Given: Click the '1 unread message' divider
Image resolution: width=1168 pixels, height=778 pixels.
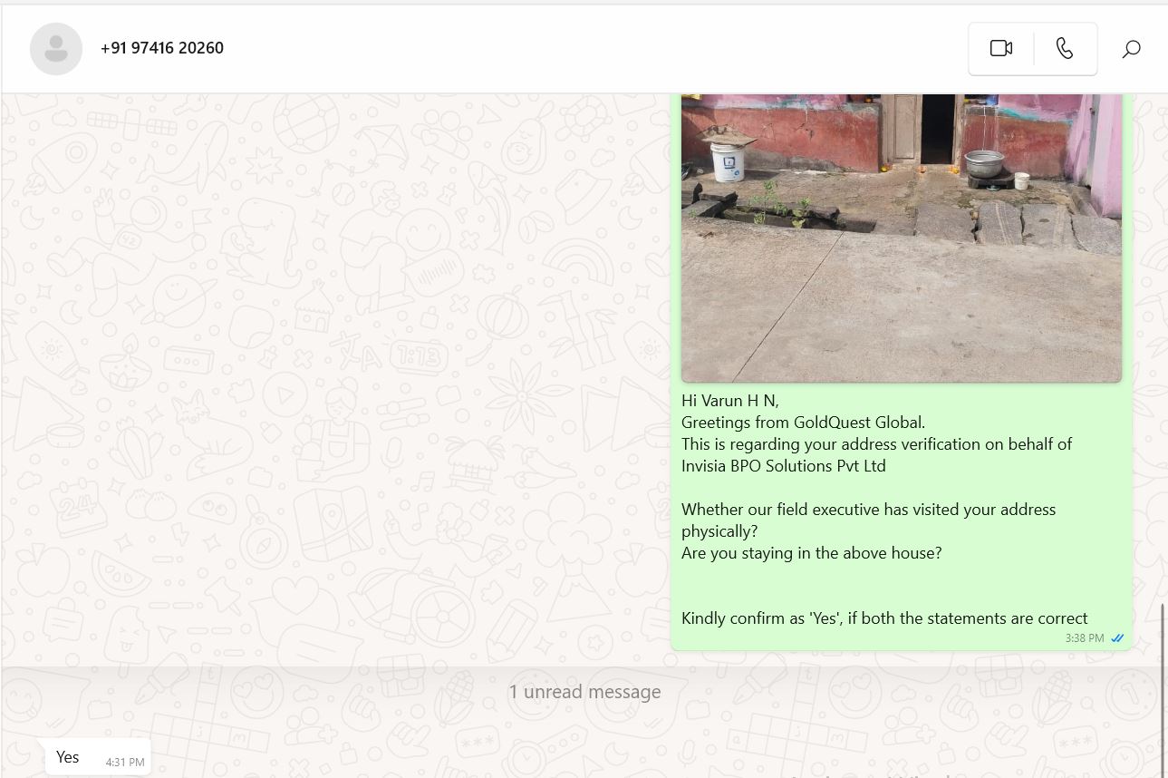Looking at the screenshot, I should coord(584,692).
